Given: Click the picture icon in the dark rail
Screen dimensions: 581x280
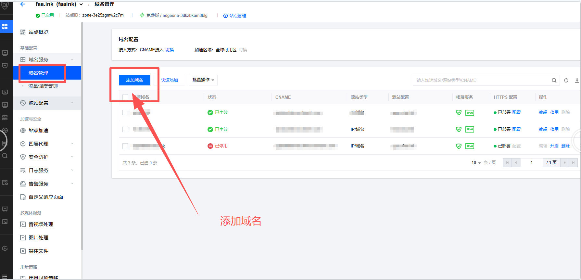Looking at the screenshot, I should coord(5,222).
